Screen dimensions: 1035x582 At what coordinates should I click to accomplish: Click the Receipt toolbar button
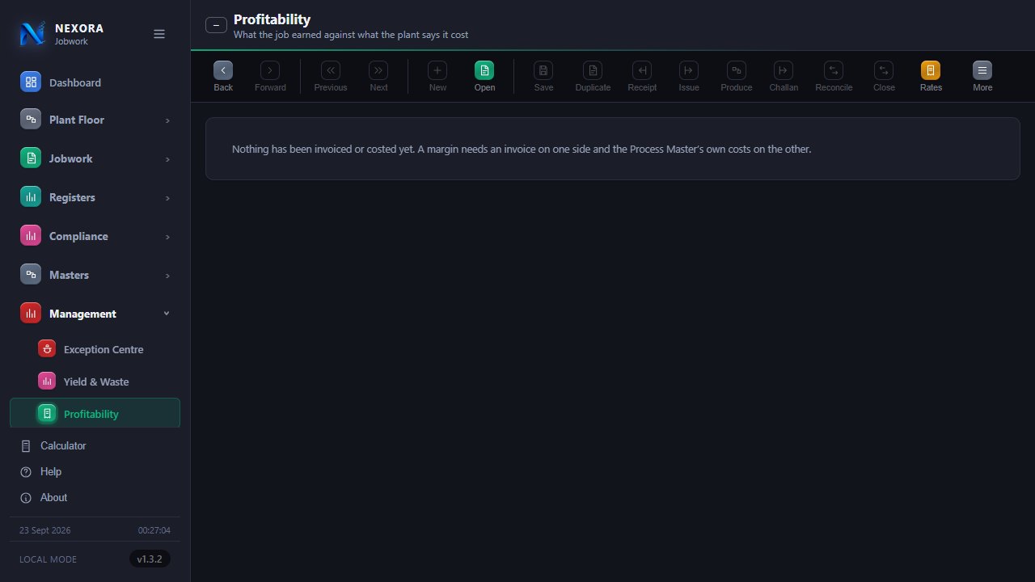click(x=642, y=77)
